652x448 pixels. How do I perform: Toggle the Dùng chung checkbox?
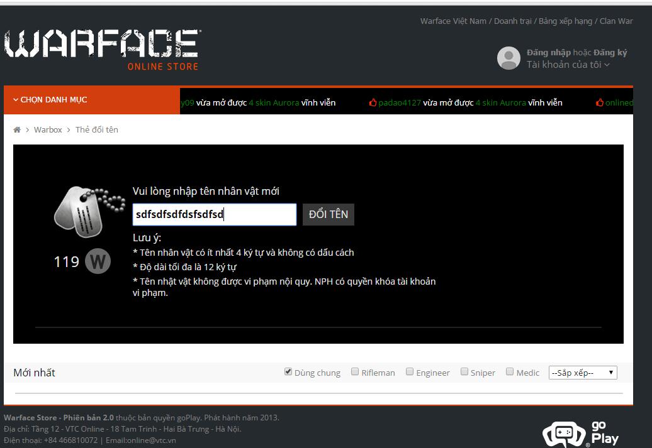pyautogui.click(x=288, y=371)
